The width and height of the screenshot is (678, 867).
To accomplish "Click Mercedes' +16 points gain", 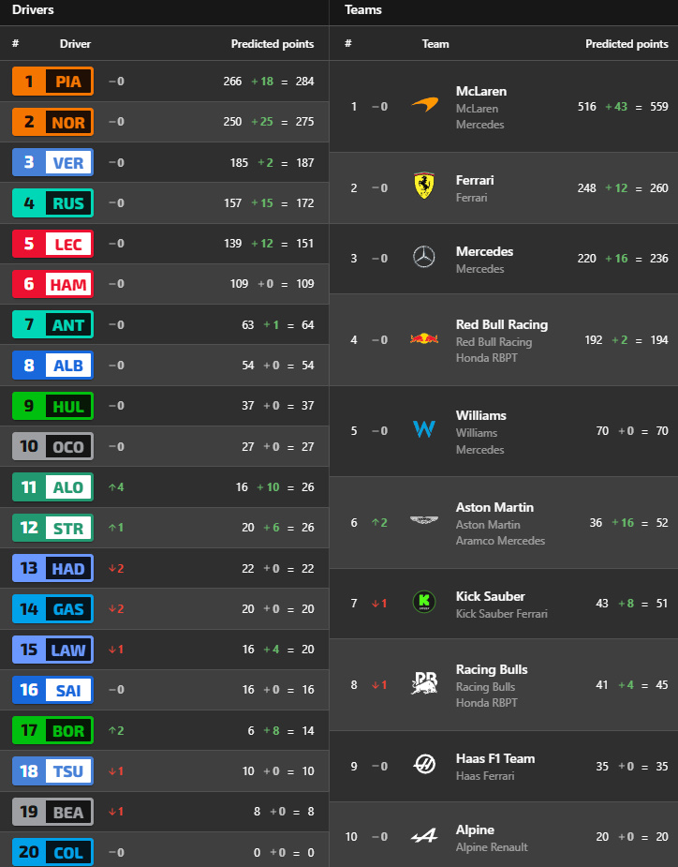I will tap(616, 258).
